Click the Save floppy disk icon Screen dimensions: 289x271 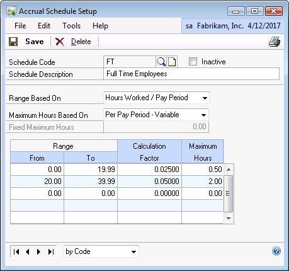(x=13, y=42)
